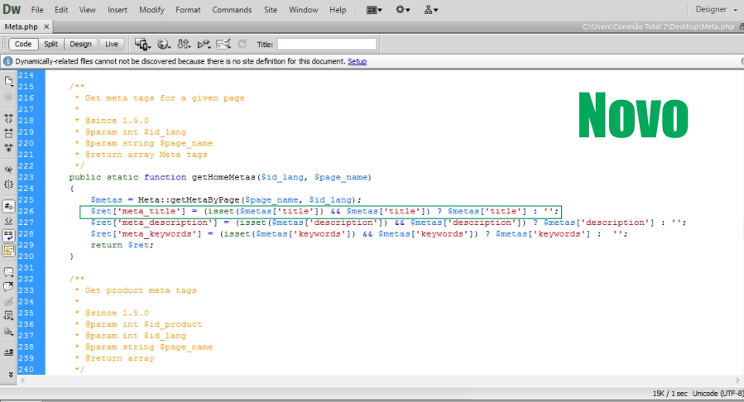The height and width of the screenshot is (402, 744).
Task: Enable Live view
Action: (x=112, y=44)
